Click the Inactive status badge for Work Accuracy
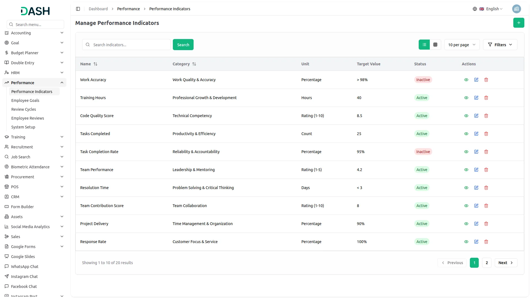 pos(423,80)
